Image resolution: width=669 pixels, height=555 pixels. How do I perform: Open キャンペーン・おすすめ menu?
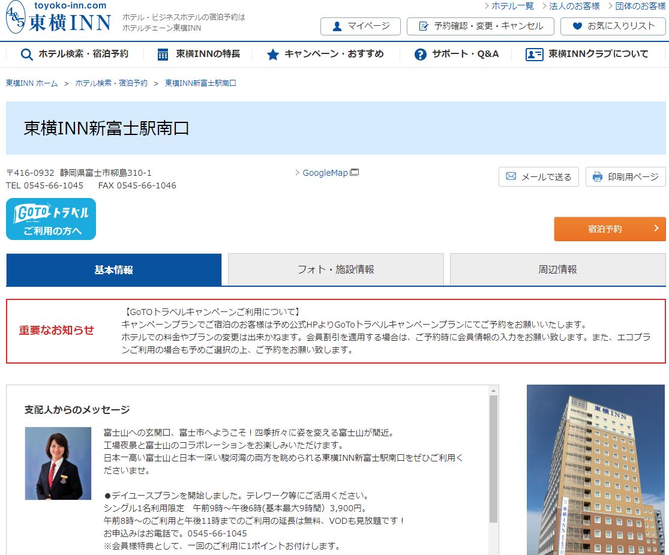pos(325,54)
